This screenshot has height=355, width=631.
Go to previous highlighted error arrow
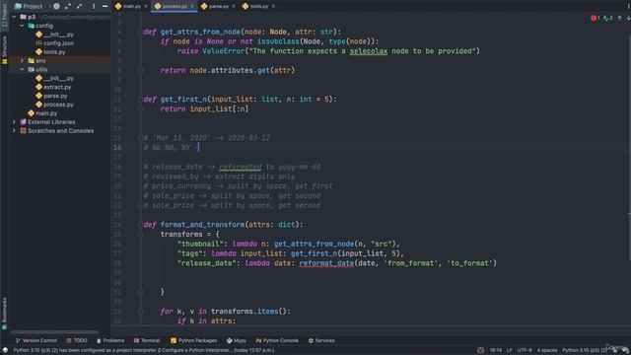[620, 18]
